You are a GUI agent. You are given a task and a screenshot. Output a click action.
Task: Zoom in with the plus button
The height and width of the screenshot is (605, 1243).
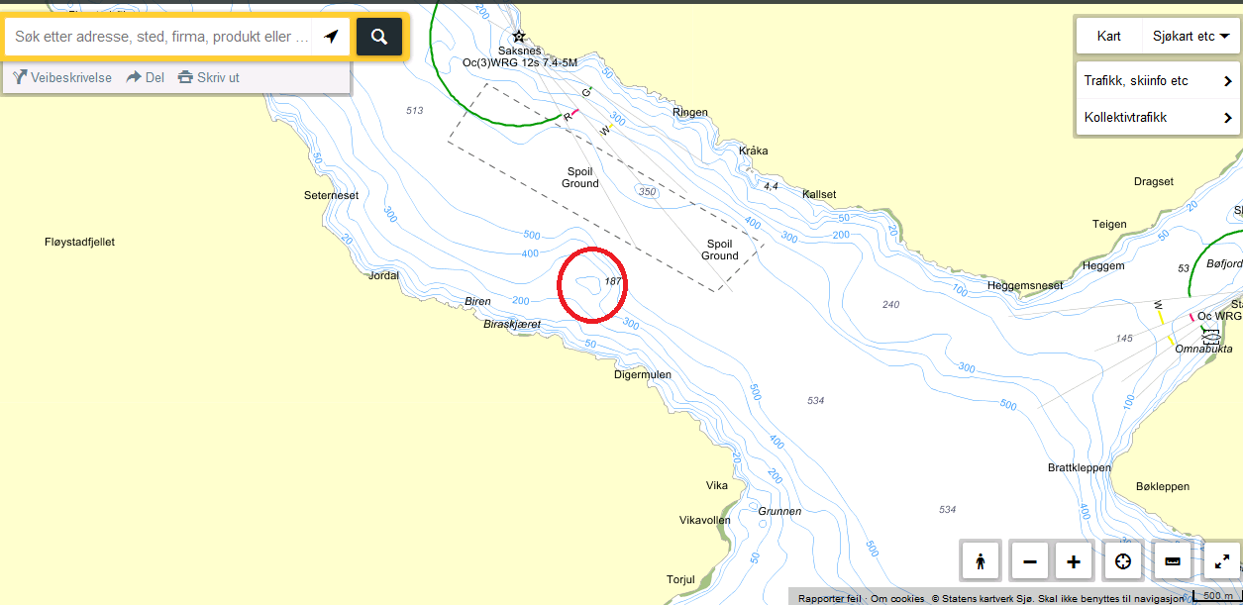1074,561
